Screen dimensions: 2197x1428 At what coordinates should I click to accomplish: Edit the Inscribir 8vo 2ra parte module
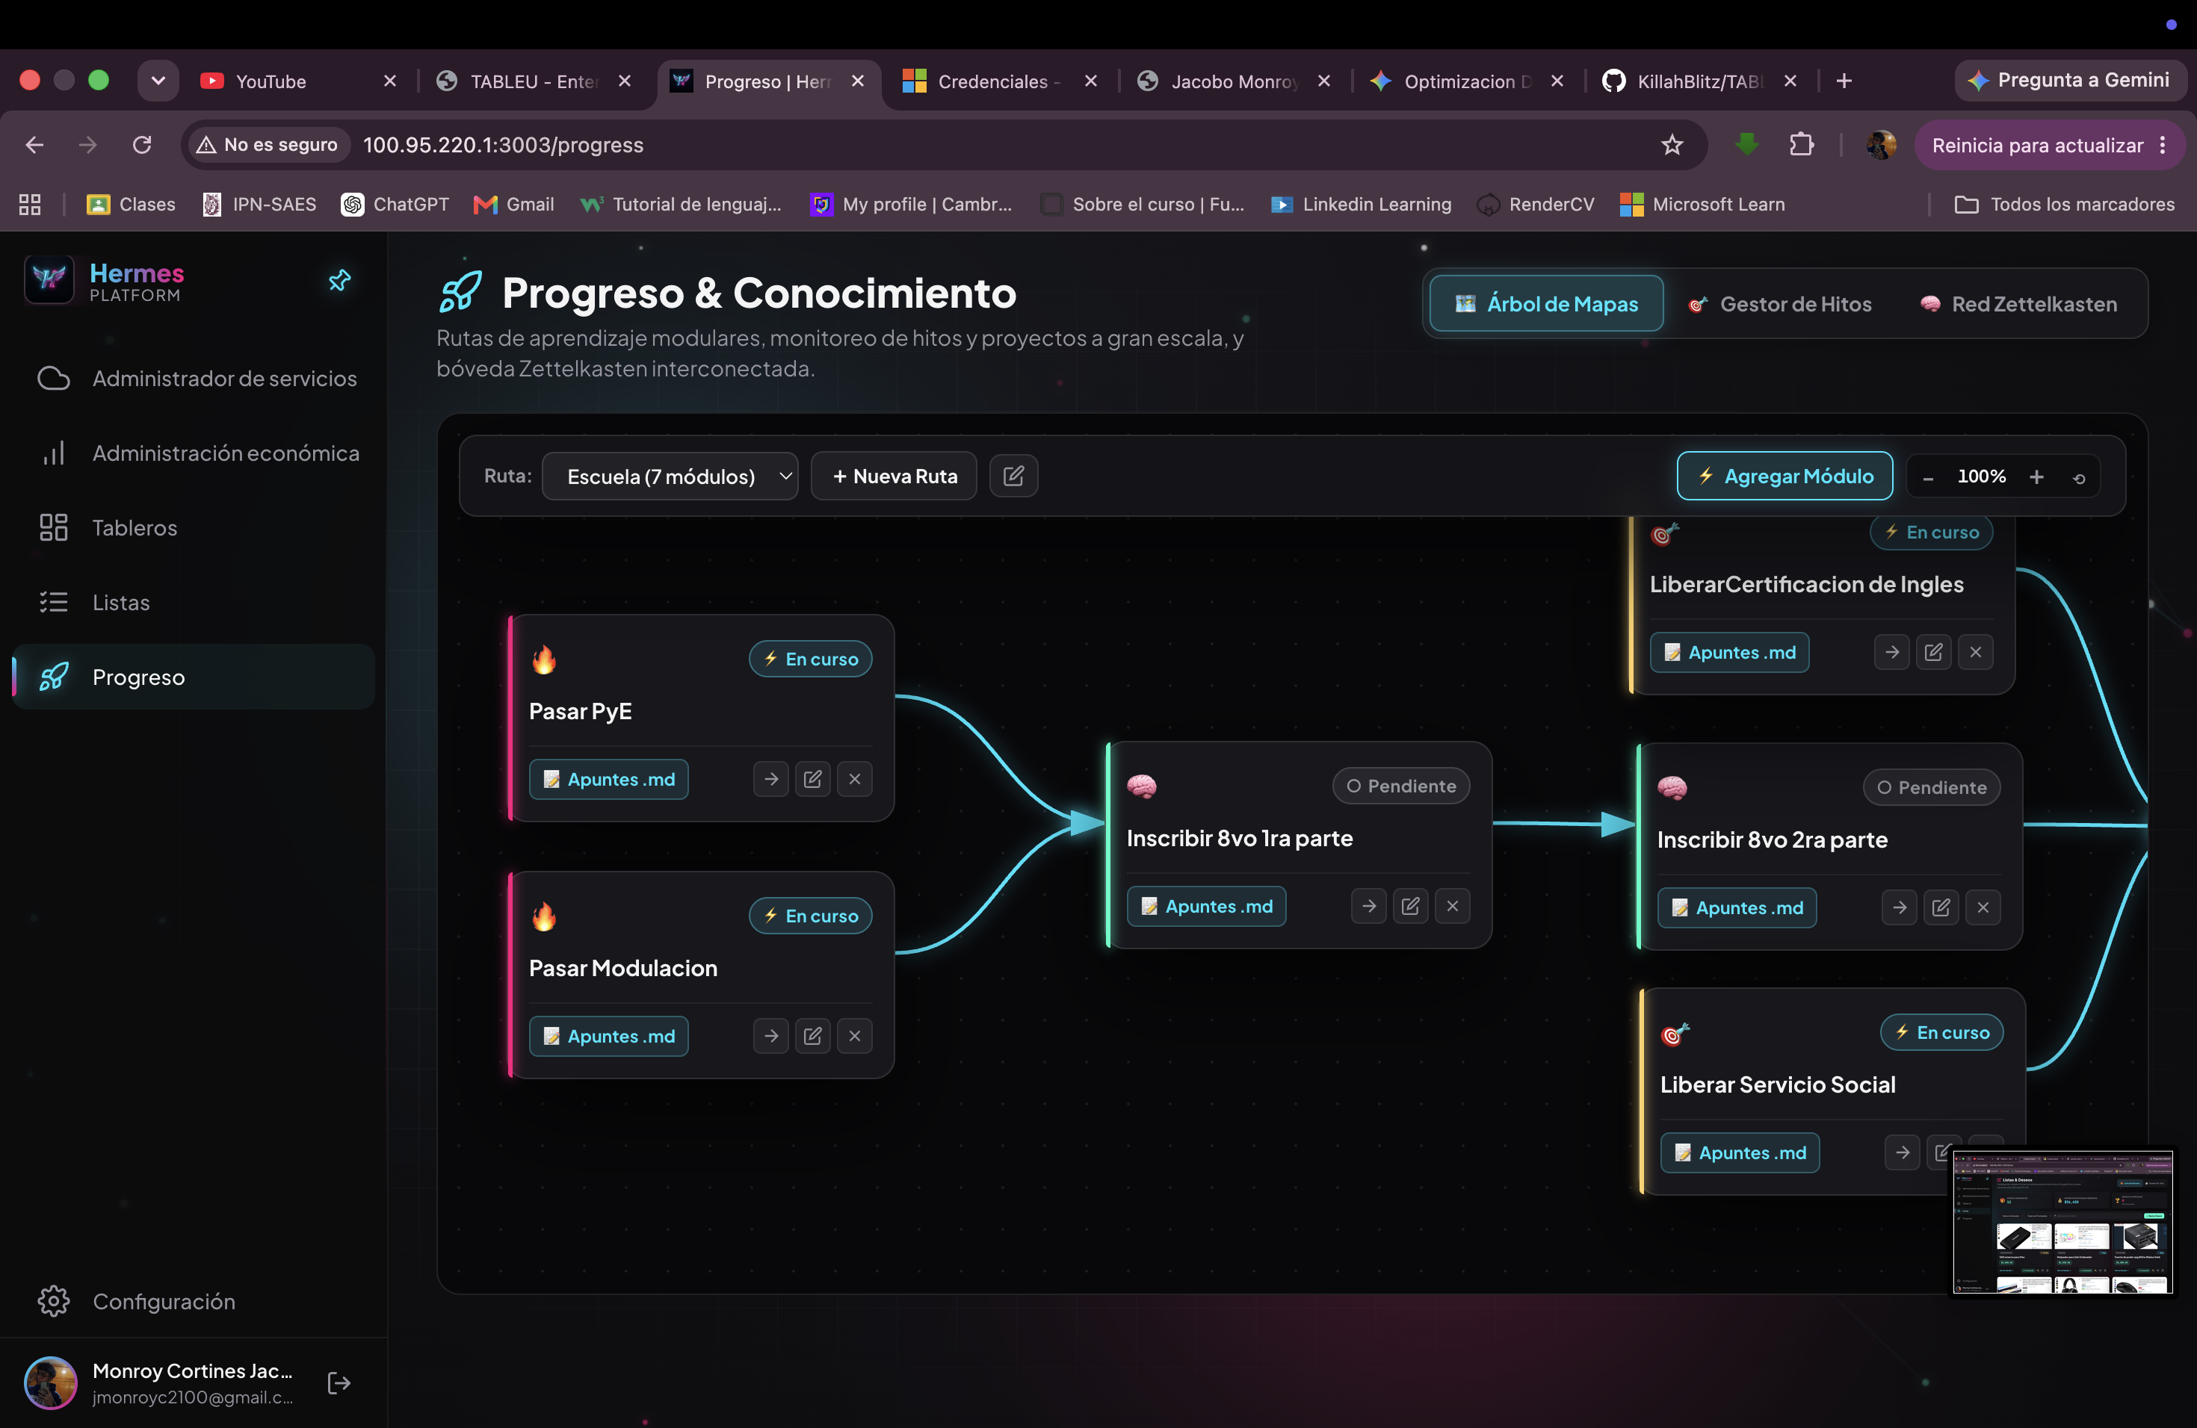tap(1941, 907)
